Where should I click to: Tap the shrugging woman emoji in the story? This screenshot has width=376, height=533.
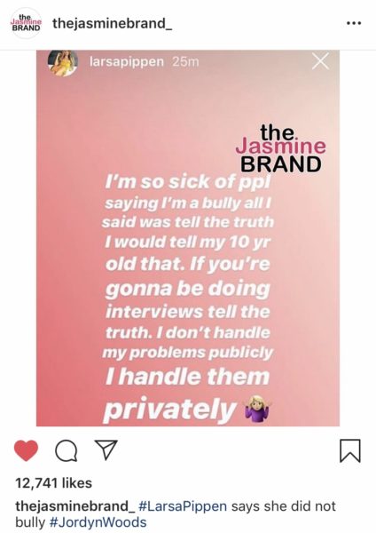(258, 409)
